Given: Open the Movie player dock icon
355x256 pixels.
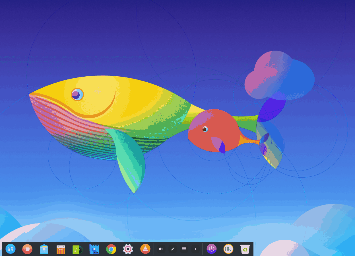Looking at the screenshot, I should (x=94, y=249).
